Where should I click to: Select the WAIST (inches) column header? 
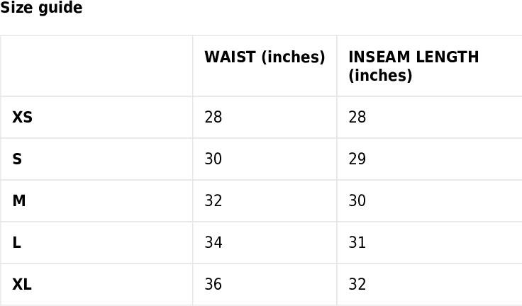pyautogui.click(x=265, y=57)
